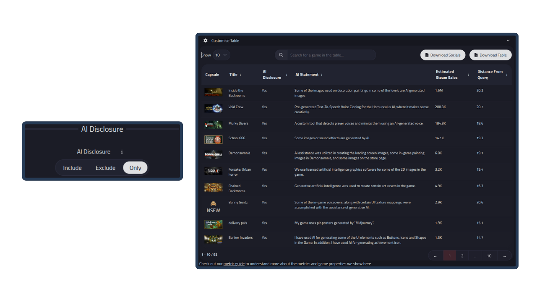The height and width of the screenshot is (302, 537).
Task: Go to previous page arrow
Action: pyautogui.click(x=435, y=256)
